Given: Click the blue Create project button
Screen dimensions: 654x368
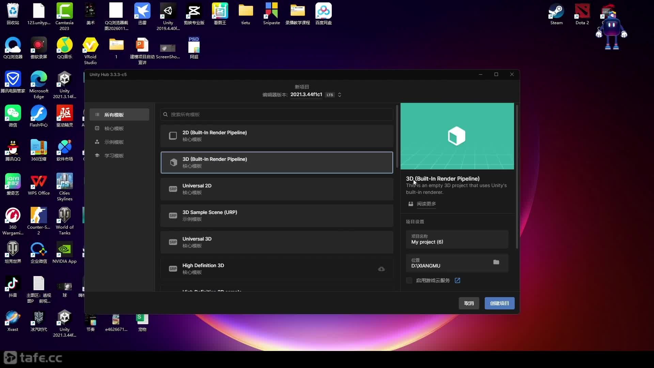Looking at the screenshot, I should pyautogui.click(x=499, y=303).
